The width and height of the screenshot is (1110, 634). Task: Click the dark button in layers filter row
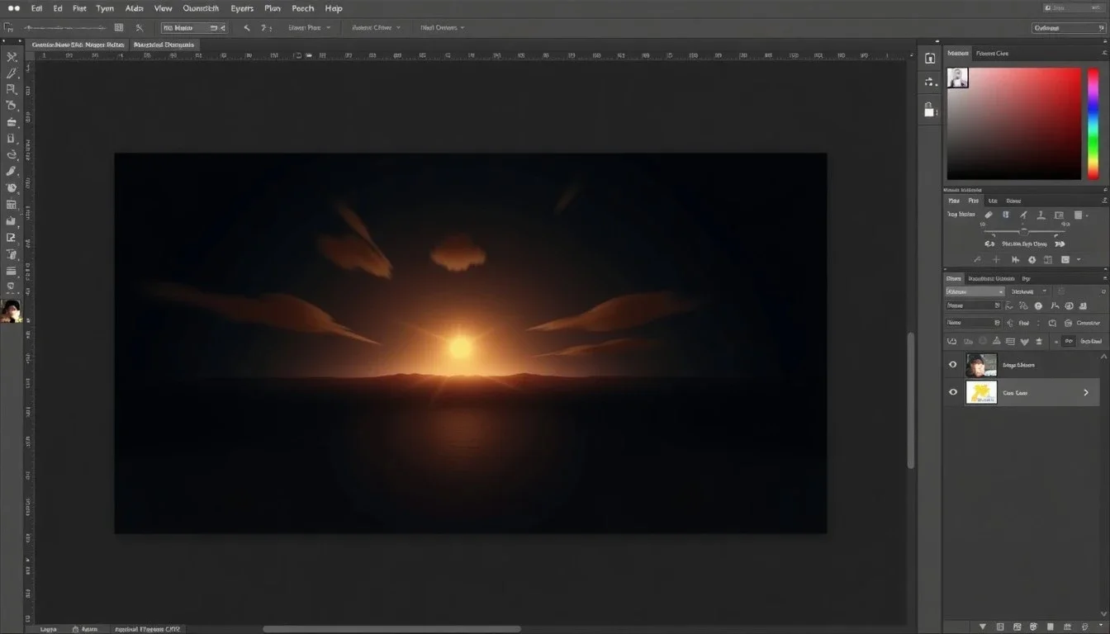[1069, 341]
